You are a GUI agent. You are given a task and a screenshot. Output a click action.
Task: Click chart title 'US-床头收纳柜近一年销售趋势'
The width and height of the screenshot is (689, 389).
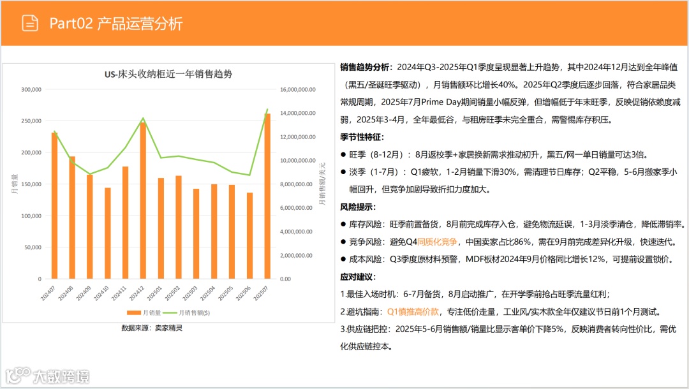pos(168,74)
